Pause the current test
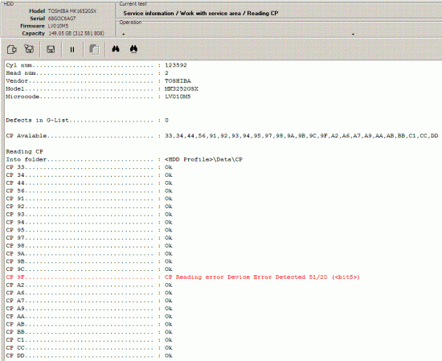The height and width of the screenshot is (361, 442). pyautogui.click(x=72, y=50)
